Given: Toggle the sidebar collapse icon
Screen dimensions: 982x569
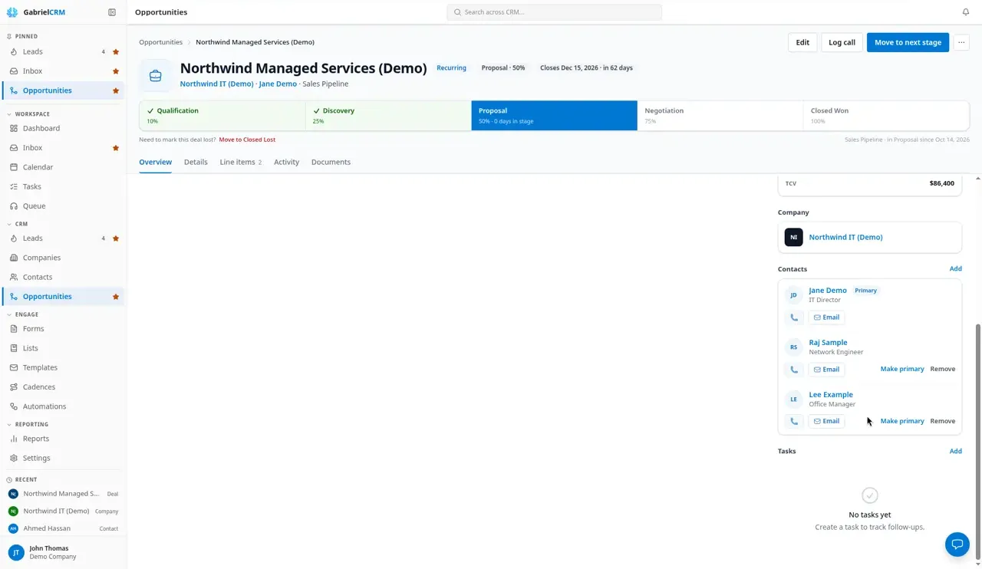Looking at the screenshot, I should [x=112, y=12].
